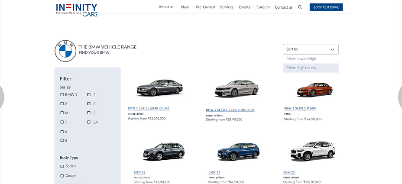402x184 pixels.
Task: Click 'THE BMW VEHICLE RANGE' heading
Action: [107, 47]
